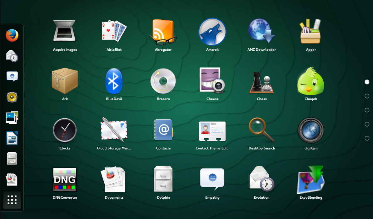Click the 'Desktop Search' label

[x=262, y=148]
